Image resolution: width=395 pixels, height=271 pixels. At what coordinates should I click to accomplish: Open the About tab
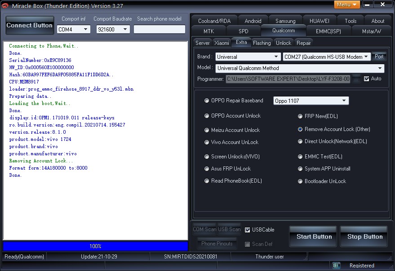377,21
